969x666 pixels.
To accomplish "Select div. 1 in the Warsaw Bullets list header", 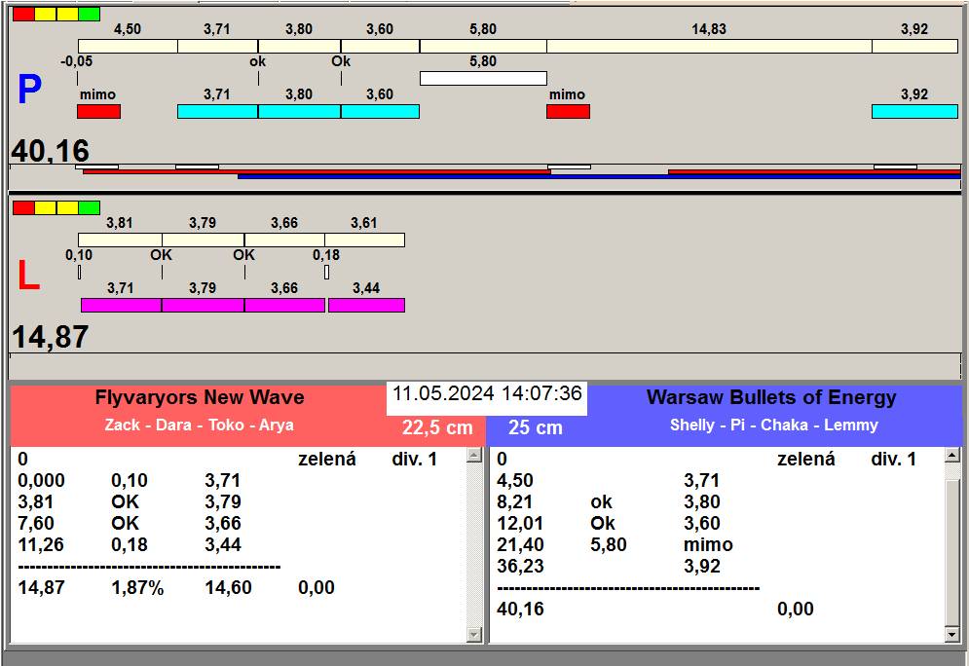I will (893, 459).
